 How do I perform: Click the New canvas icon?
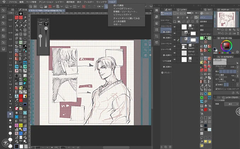(x=41, y=6)
